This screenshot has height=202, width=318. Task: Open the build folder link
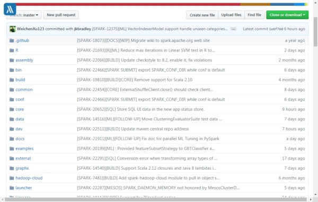pos(20,80)
